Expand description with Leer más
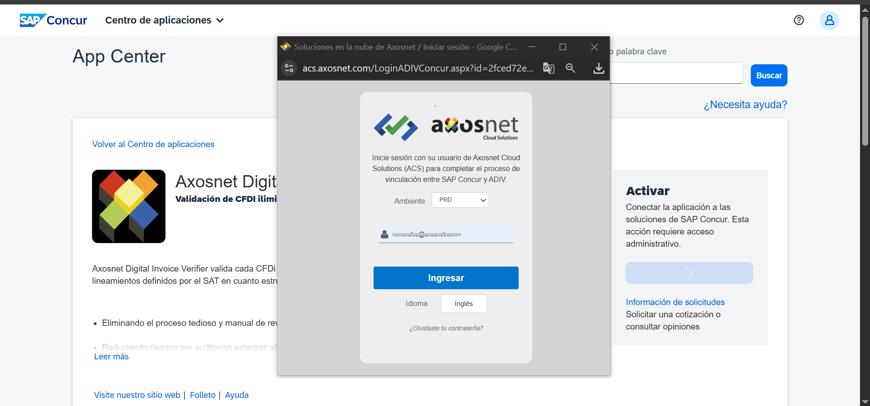 pyautogui.click(x=112, y=357)
